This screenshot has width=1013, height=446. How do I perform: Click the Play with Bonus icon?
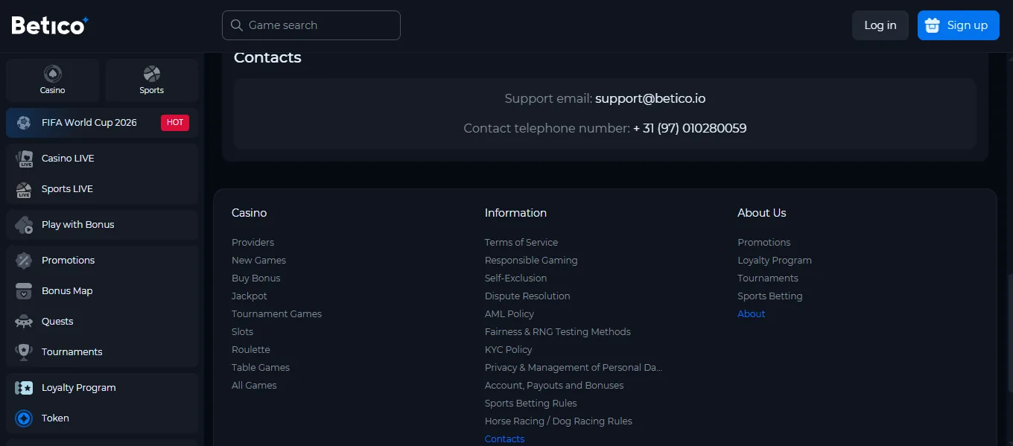tap(24, 225)
